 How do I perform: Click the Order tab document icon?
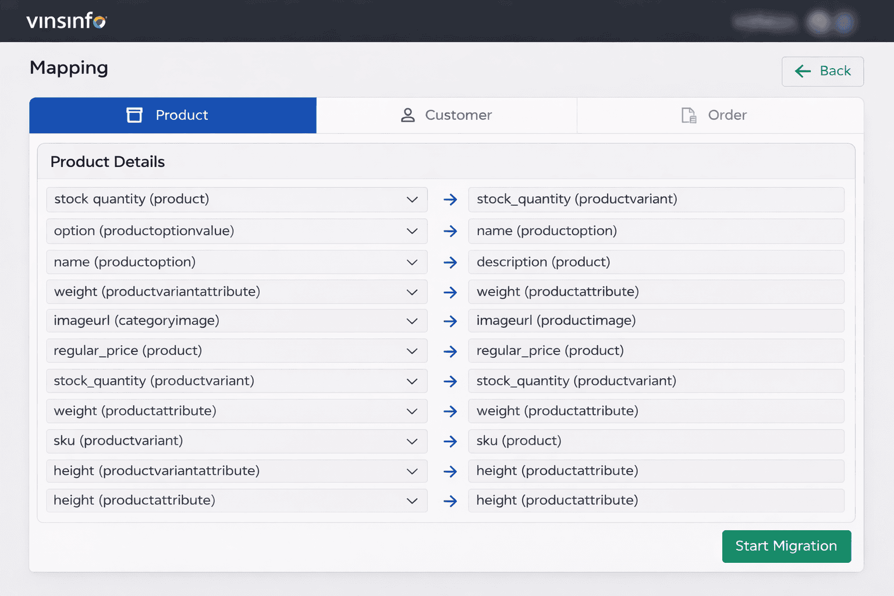click(689, 115)
